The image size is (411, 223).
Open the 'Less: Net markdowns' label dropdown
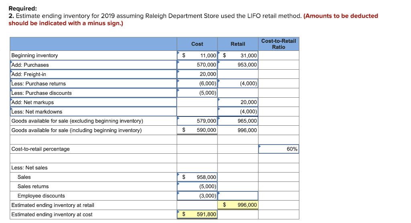click(93, 112)
